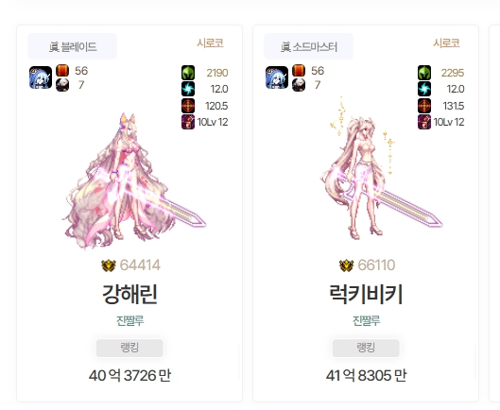Click the gold crest icon beside 64414

tap(109, 265)
